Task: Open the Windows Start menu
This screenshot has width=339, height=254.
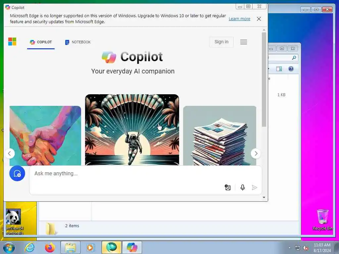Action: tap(8, 247)
